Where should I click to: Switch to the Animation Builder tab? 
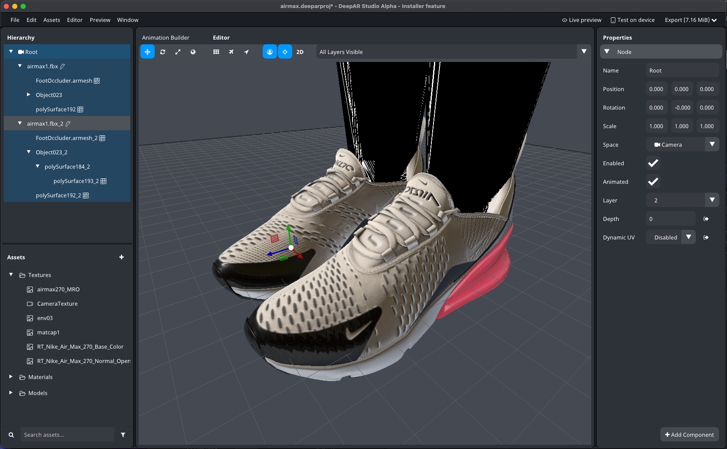click(x=166, y=37)
